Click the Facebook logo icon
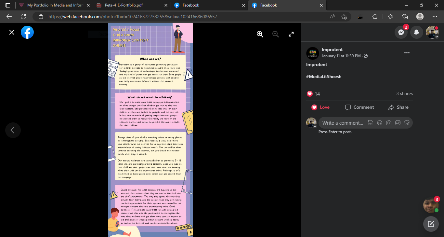This screenshot has width=444, height=237. (27, 32)
